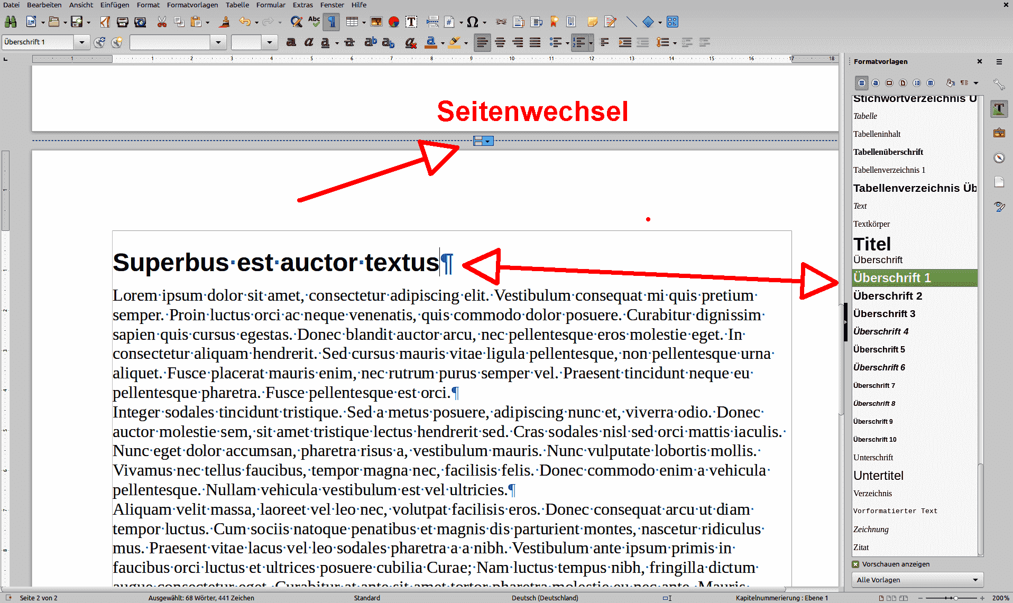Toggle formatting marks display

point(331,22)
